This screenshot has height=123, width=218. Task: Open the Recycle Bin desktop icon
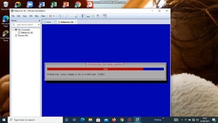point(5,6)
